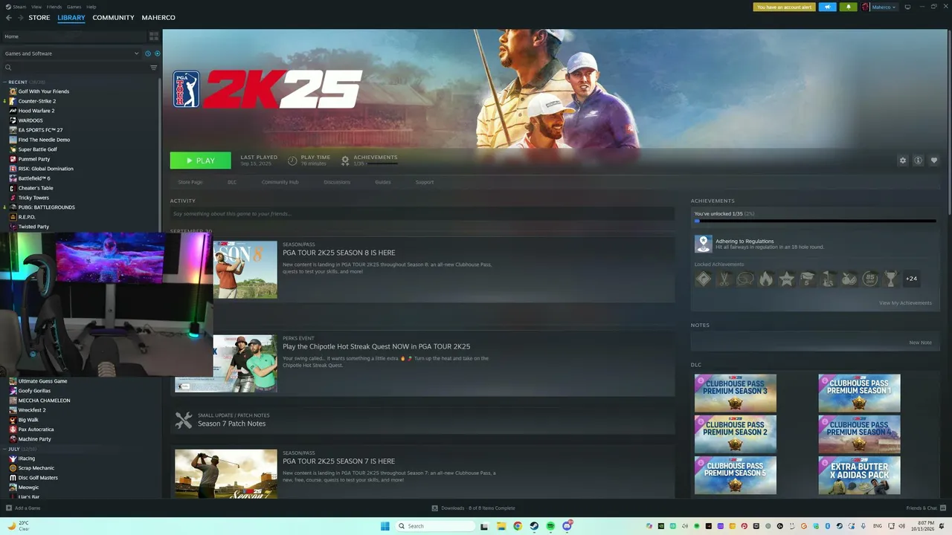Open File Explorer on the taskbar
This screenshot has width=952, height=535.
501,526
